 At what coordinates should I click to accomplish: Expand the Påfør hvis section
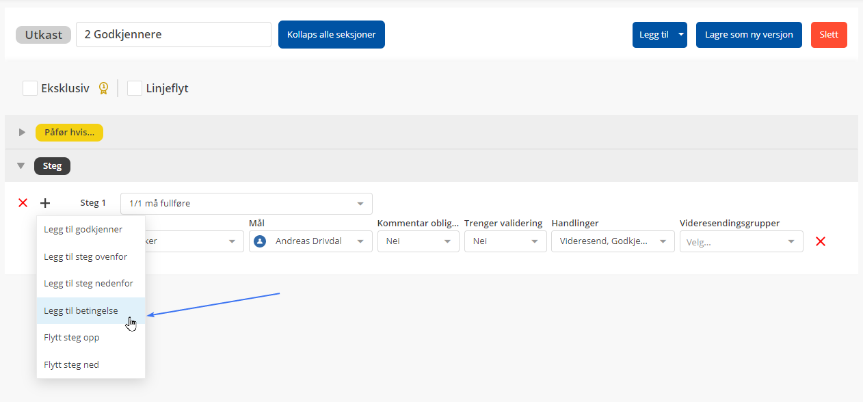click(22, 132)
